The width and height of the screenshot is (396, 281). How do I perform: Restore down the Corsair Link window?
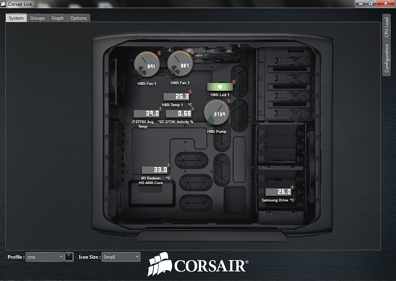point(371,3)
